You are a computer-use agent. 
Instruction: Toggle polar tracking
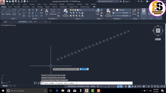tap(108, 86)
